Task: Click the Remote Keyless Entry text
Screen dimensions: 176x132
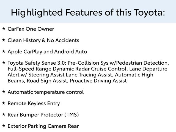Action: click(34, 104)
